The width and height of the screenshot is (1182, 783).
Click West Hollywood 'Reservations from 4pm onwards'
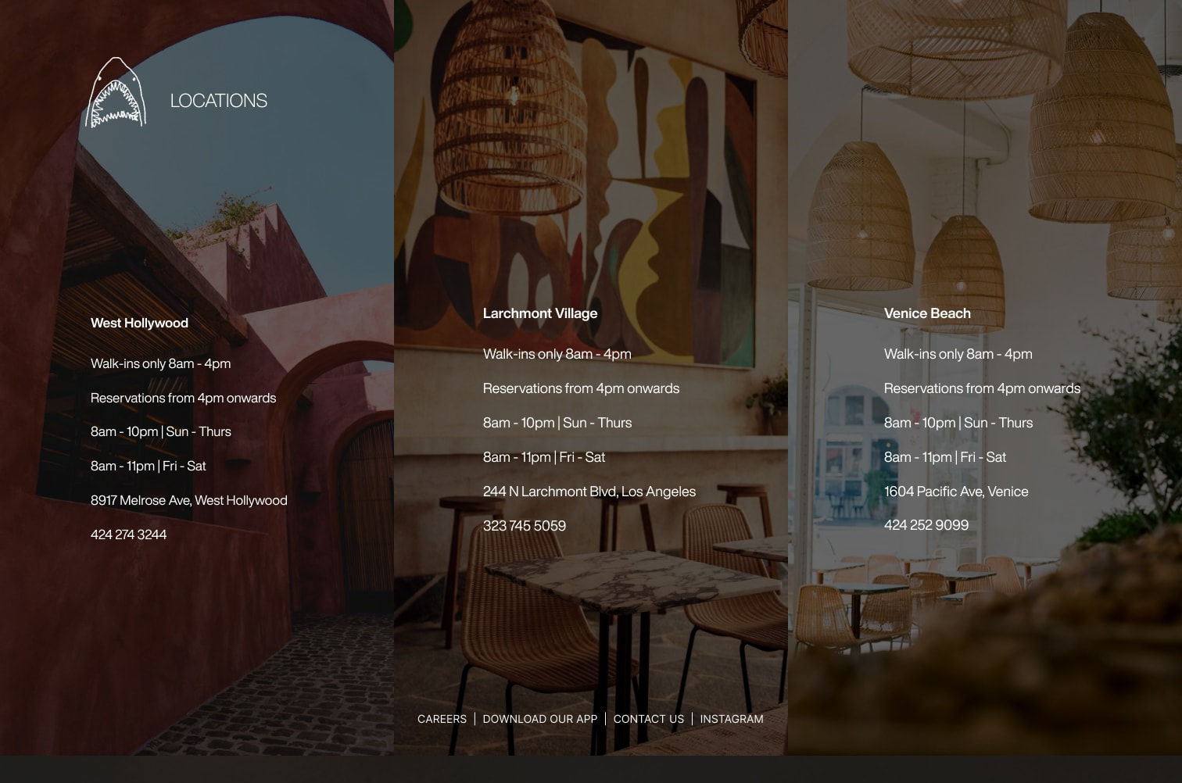(184, 398)
